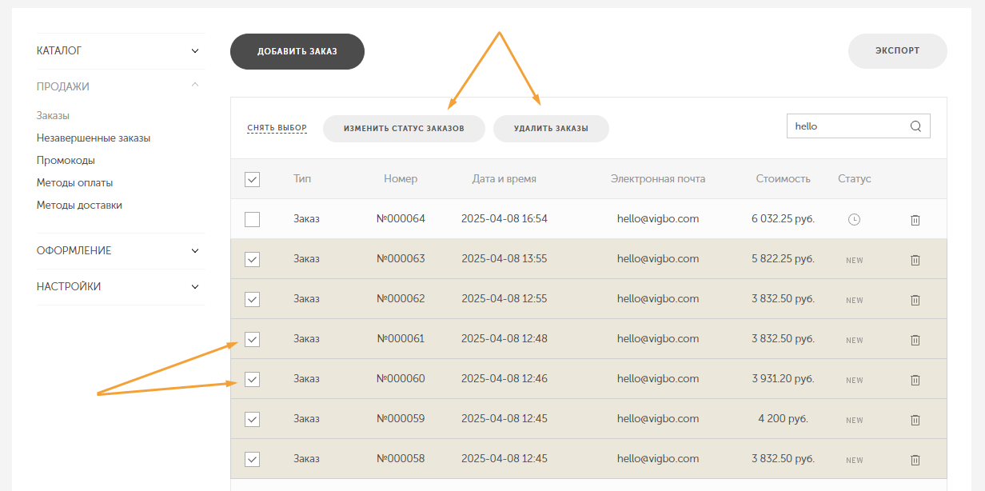Screen dimensions: 985x491
Task: Remove order №000061 via trash icon
Action: tap(915, 339)
